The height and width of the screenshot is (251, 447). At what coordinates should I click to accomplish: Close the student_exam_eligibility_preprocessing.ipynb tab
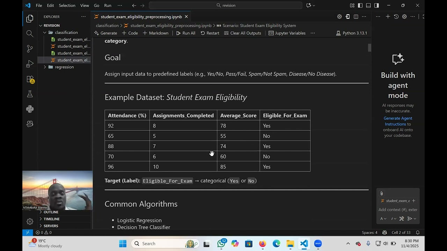point(186,17)
